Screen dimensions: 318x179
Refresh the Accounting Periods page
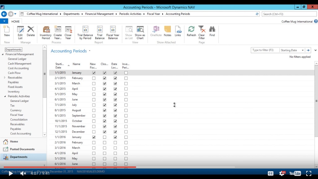(x=191, y=31)
